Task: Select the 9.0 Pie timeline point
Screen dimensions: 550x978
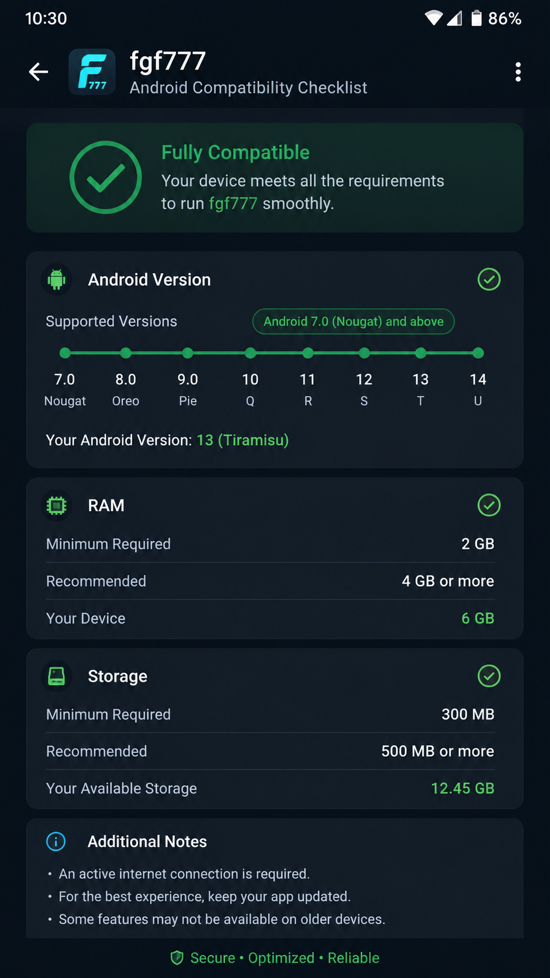Action: (188, 353)
